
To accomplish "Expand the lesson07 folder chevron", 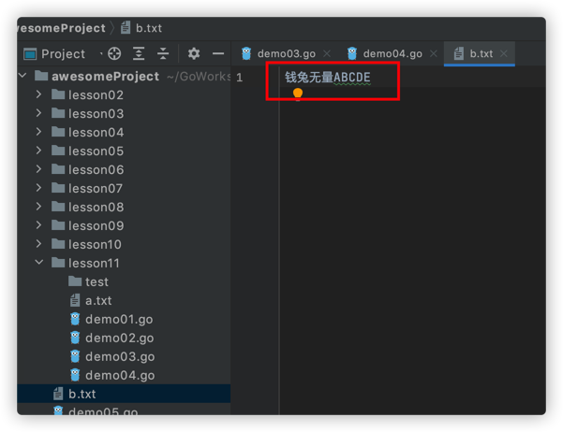I will (38, 188).
